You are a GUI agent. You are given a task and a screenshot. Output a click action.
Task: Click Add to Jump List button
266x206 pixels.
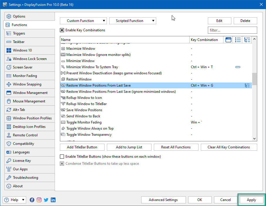coord(129,147)
